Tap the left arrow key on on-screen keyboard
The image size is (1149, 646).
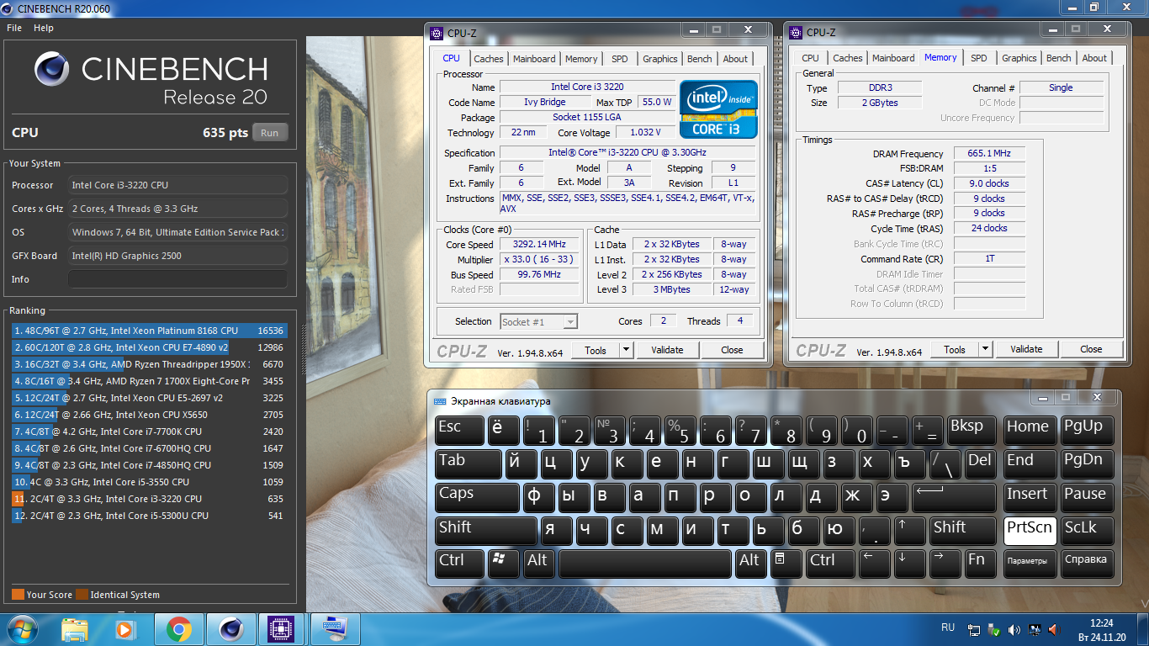pyautogui.click(x=874, y=562)
